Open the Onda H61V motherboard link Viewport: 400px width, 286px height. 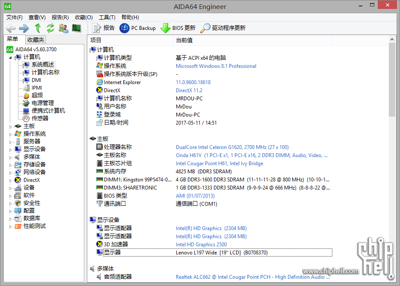tap(252, 155)
